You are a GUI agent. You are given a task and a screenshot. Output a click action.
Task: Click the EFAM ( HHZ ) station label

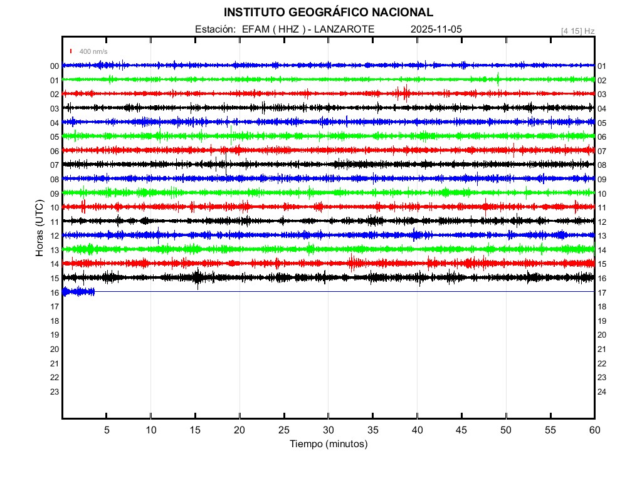point(275,29)
